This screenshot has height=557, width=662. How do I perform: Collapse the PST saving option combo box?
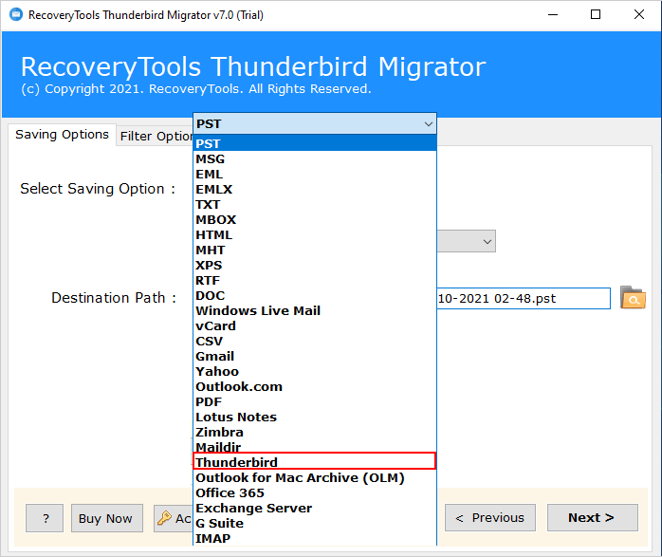(x=315, y=123)
